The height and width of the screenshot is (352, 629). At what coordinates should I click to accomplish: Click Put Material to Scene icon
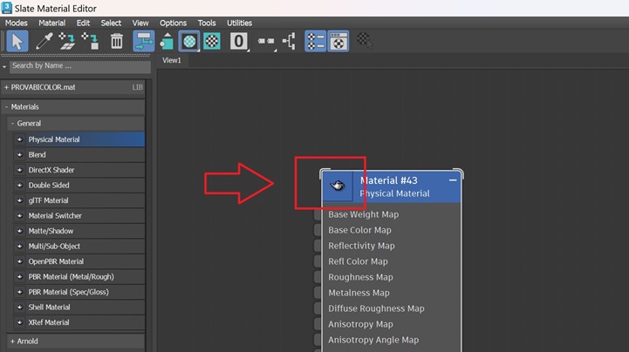67,41
